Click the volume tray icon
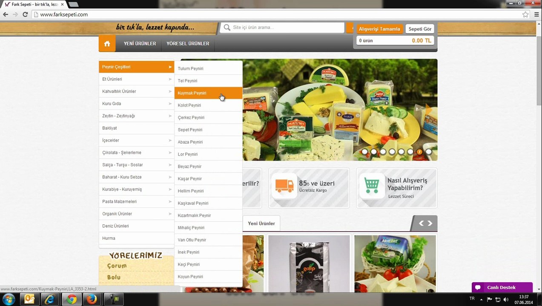The width and height of the screenshot is (542, 306). tap(506, 300)
